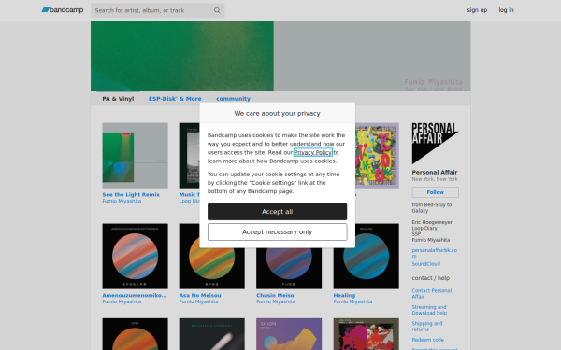The image size is (561, 350).
Task: Click the 'New York, New York' location text
Action: (x=435, y=179)
